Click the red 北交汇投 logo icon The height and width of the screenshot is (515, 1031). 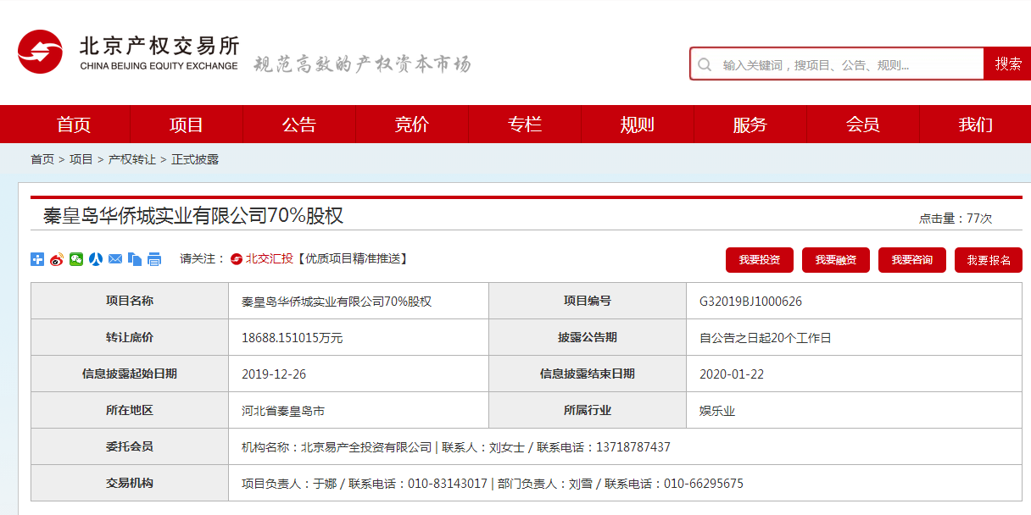237,259
